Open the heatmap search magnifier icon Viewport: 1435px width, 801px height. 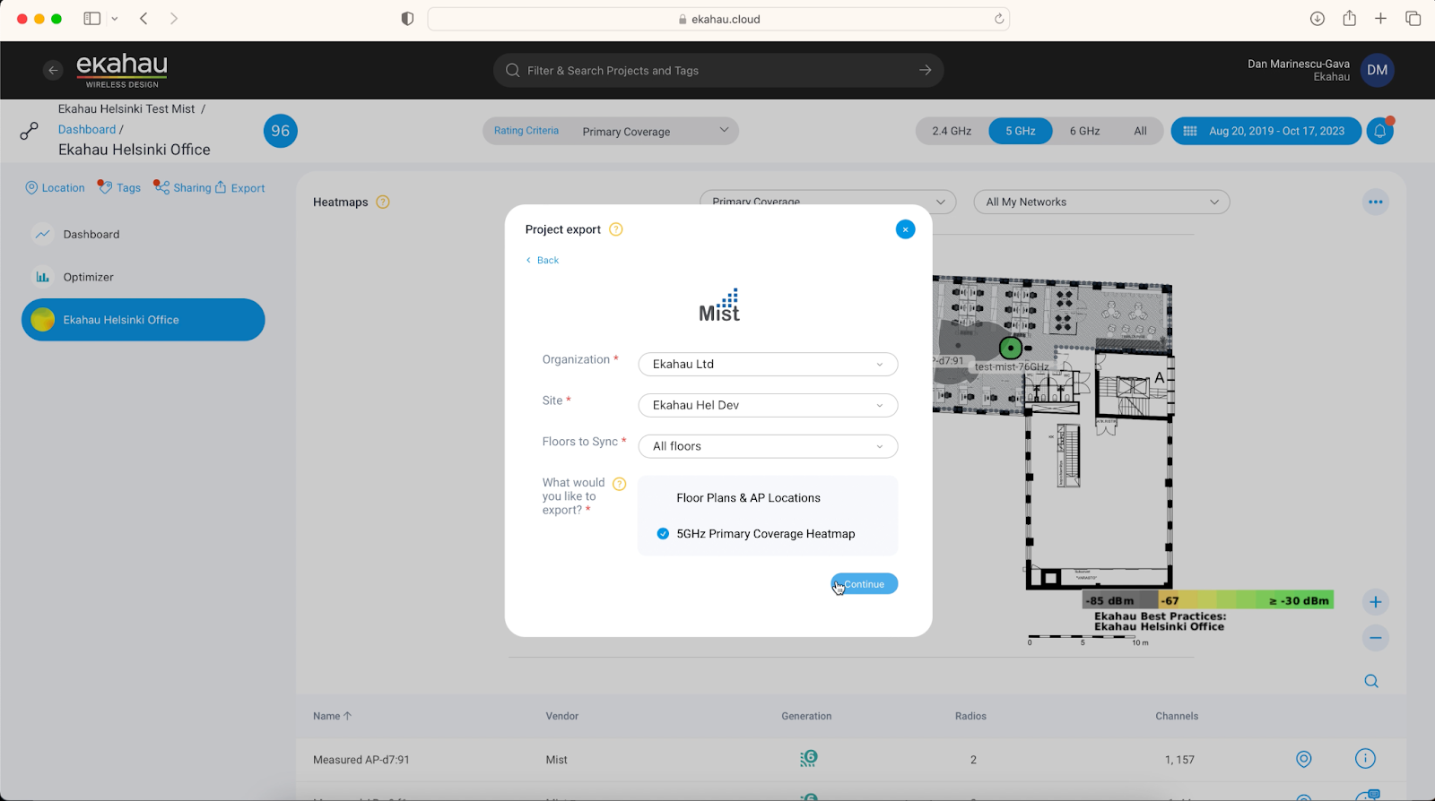(1371, 681)
